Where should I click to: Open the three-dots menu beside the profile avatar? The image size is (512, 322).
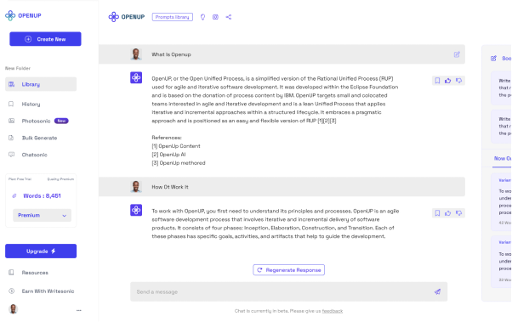(x=79, y=310)
